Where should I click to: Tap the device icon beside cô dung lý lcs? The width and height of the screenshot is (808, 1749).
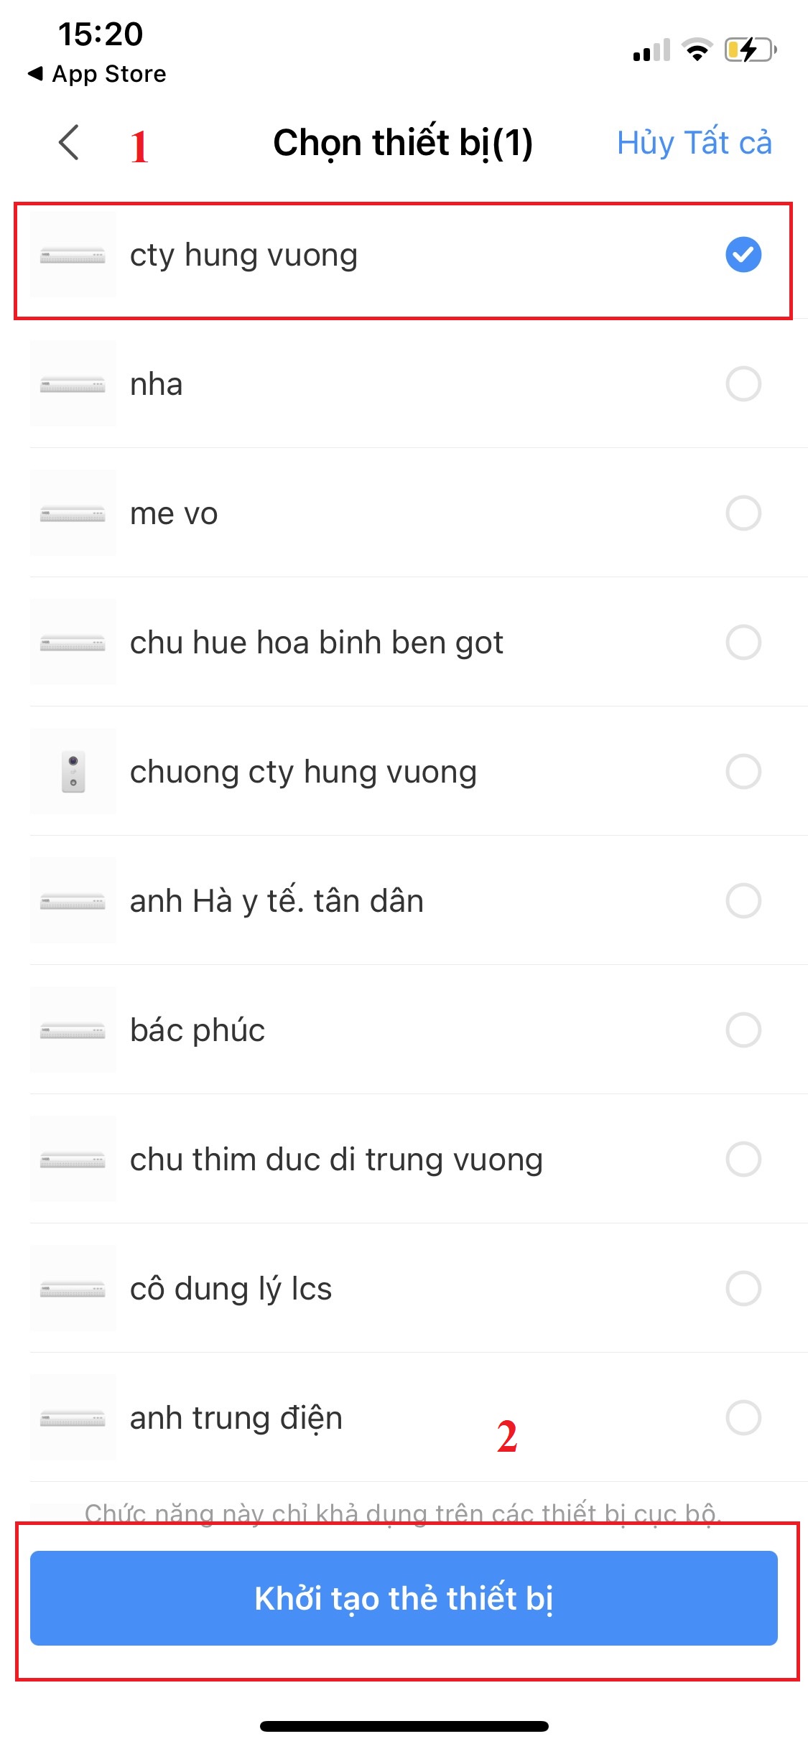coord(73,1289)
